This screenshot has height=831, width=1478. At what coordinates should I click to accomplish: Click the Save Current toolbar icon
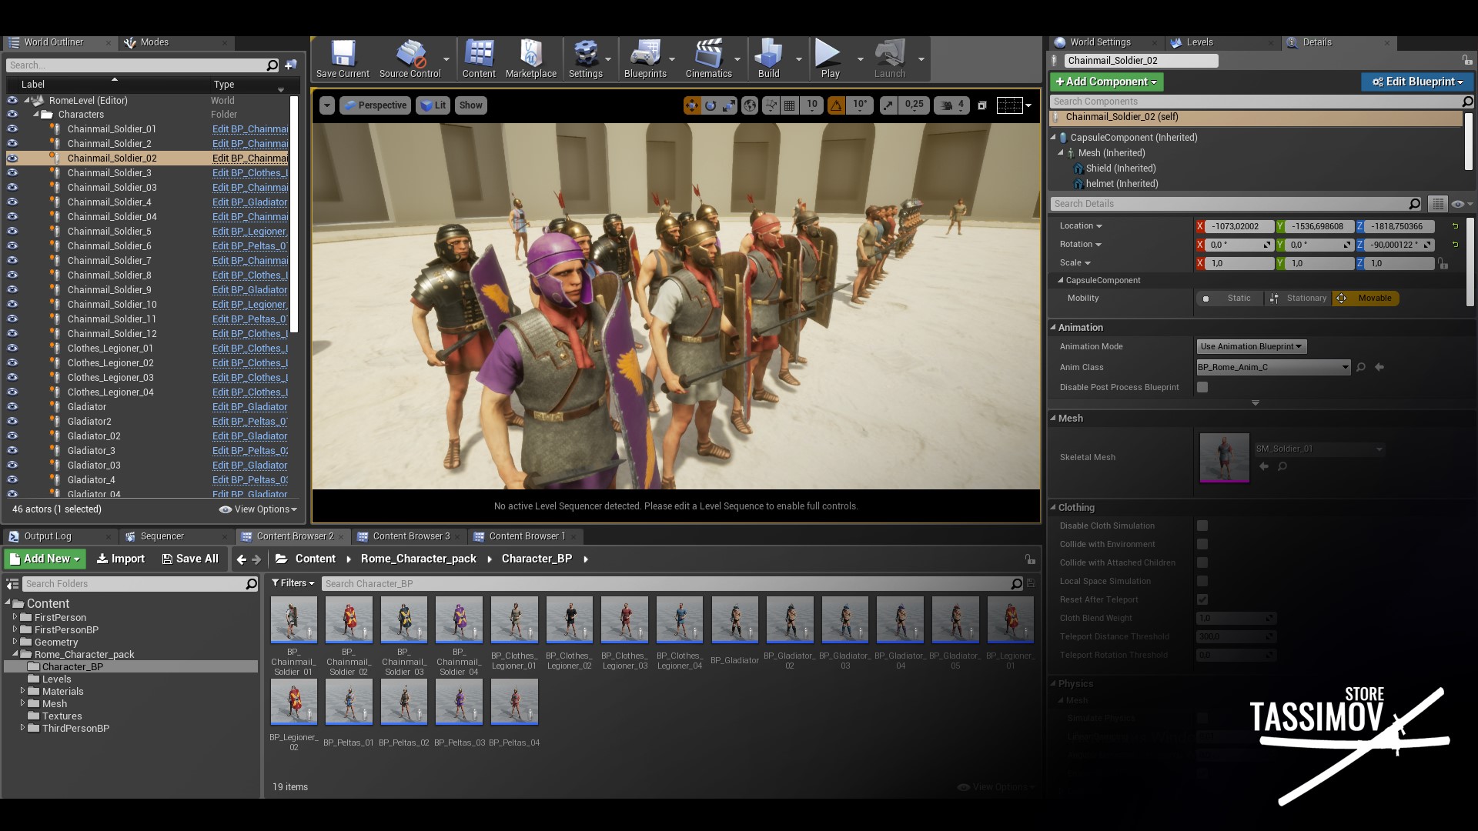coord(343,58)
